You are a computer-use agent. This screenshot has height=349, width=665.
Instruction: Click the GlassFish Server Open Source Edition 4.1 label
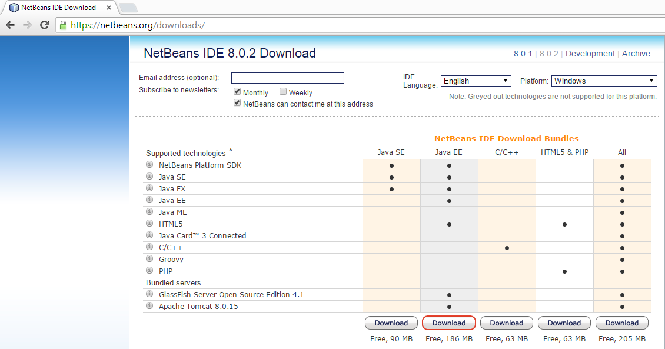231,295
